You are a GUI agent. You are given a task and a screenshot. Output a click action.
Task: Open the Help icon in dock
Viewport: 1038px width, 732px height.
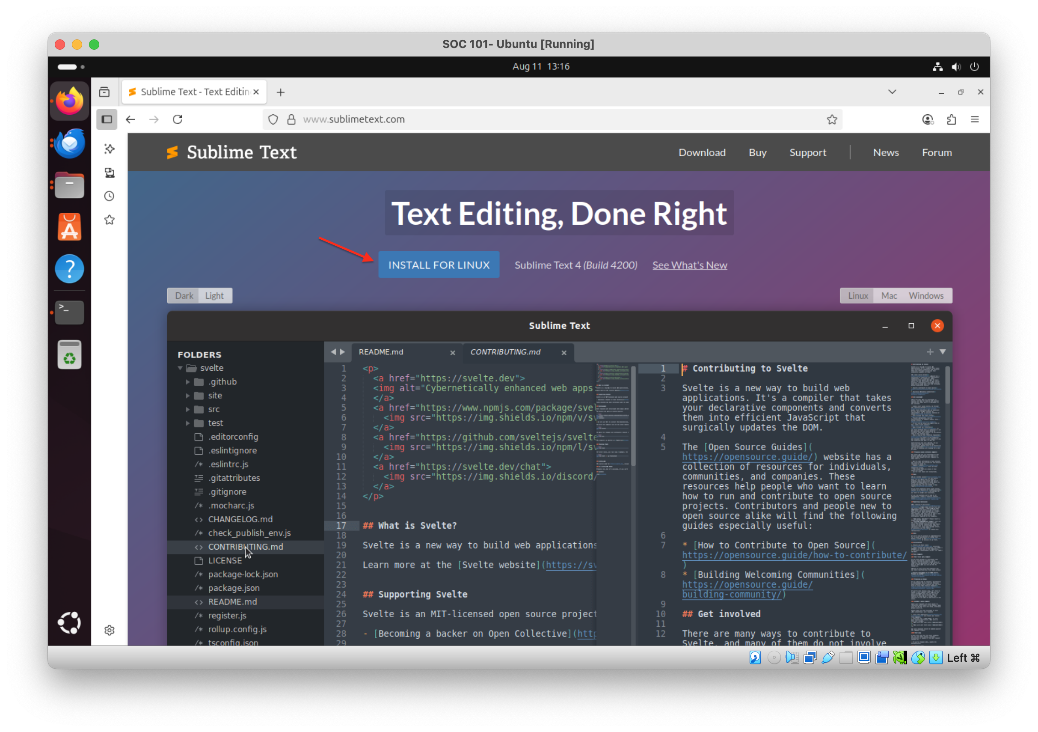tap(69, 269)
